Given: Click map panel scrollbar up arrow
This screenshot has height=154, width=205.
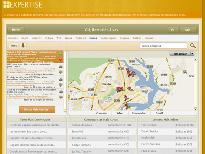Looking at the screenshot, I should [x=195, y=59].
